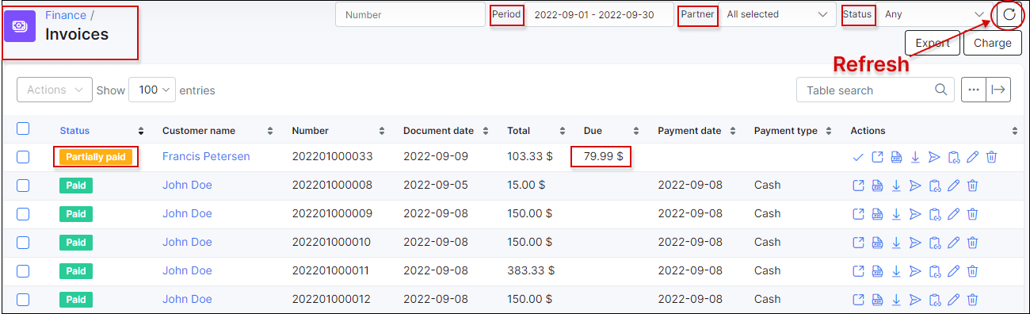Image resolution: width=1030 pixels, height=314 pixels.
Task: Open PDF icon for invoice 202201000008
Action: [877, 186]
